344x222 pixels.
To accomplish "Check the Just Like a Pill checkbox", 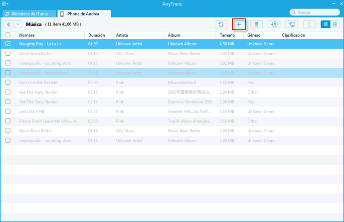I will click(8, 111).
